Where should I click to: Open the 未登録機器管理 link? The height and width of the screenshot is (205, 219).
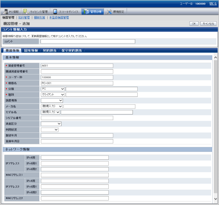coord(59,18)
